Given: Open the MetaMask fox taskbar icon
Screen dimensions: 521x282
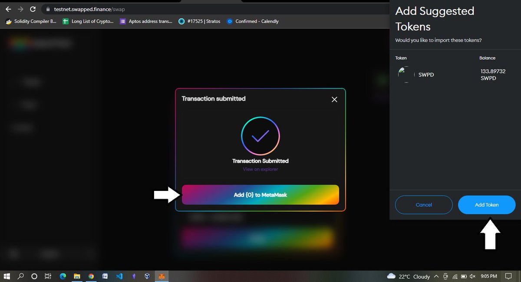Looking at the screenshot, I should click(161, 276).
